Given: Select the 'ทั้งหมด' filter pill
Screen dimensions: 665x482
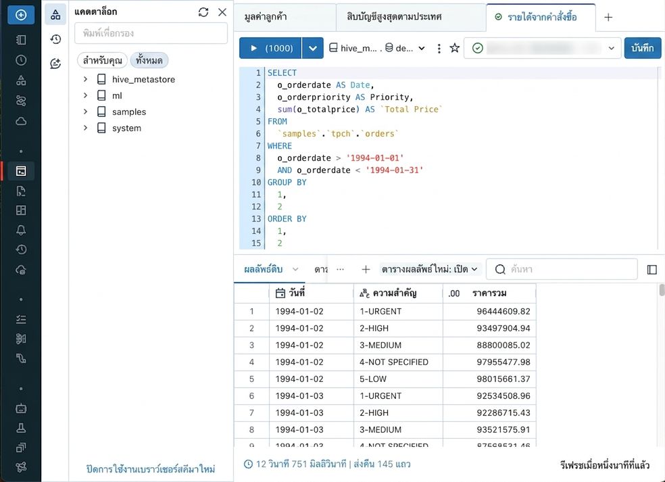Looking at the screenshot, I should click(x=149, y=60).
